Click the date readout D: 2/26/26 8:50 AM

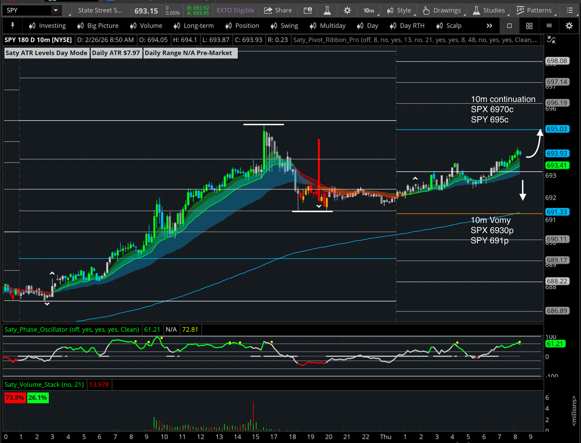pyautogui.click(x=105, y=40)
